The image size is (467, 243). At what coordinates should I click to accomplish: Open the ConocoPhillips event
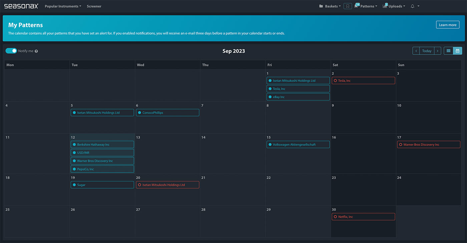click(x=167, y=113)
